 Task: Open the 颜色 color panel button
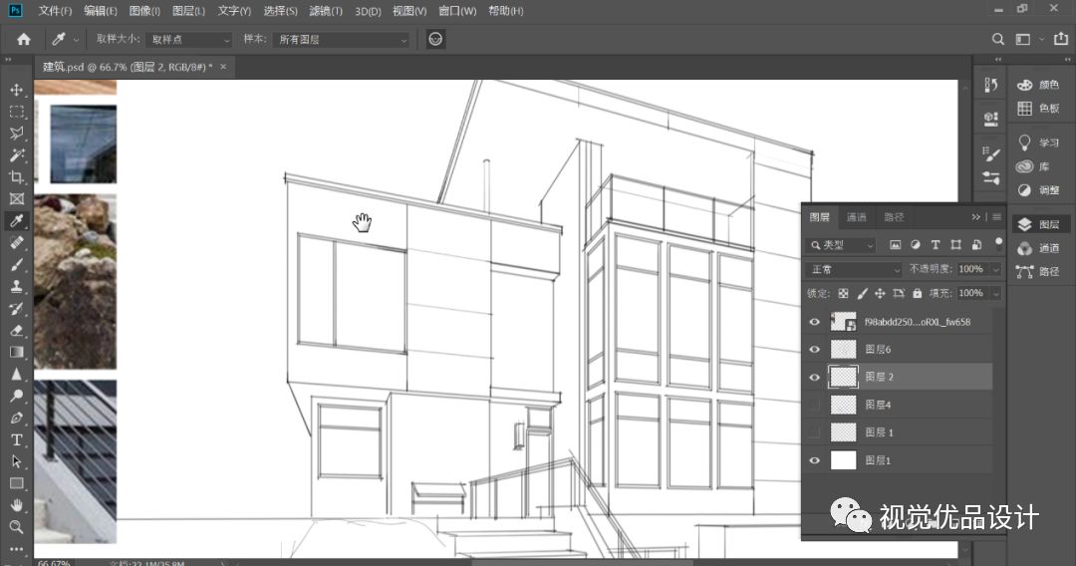coord(1039,85)
